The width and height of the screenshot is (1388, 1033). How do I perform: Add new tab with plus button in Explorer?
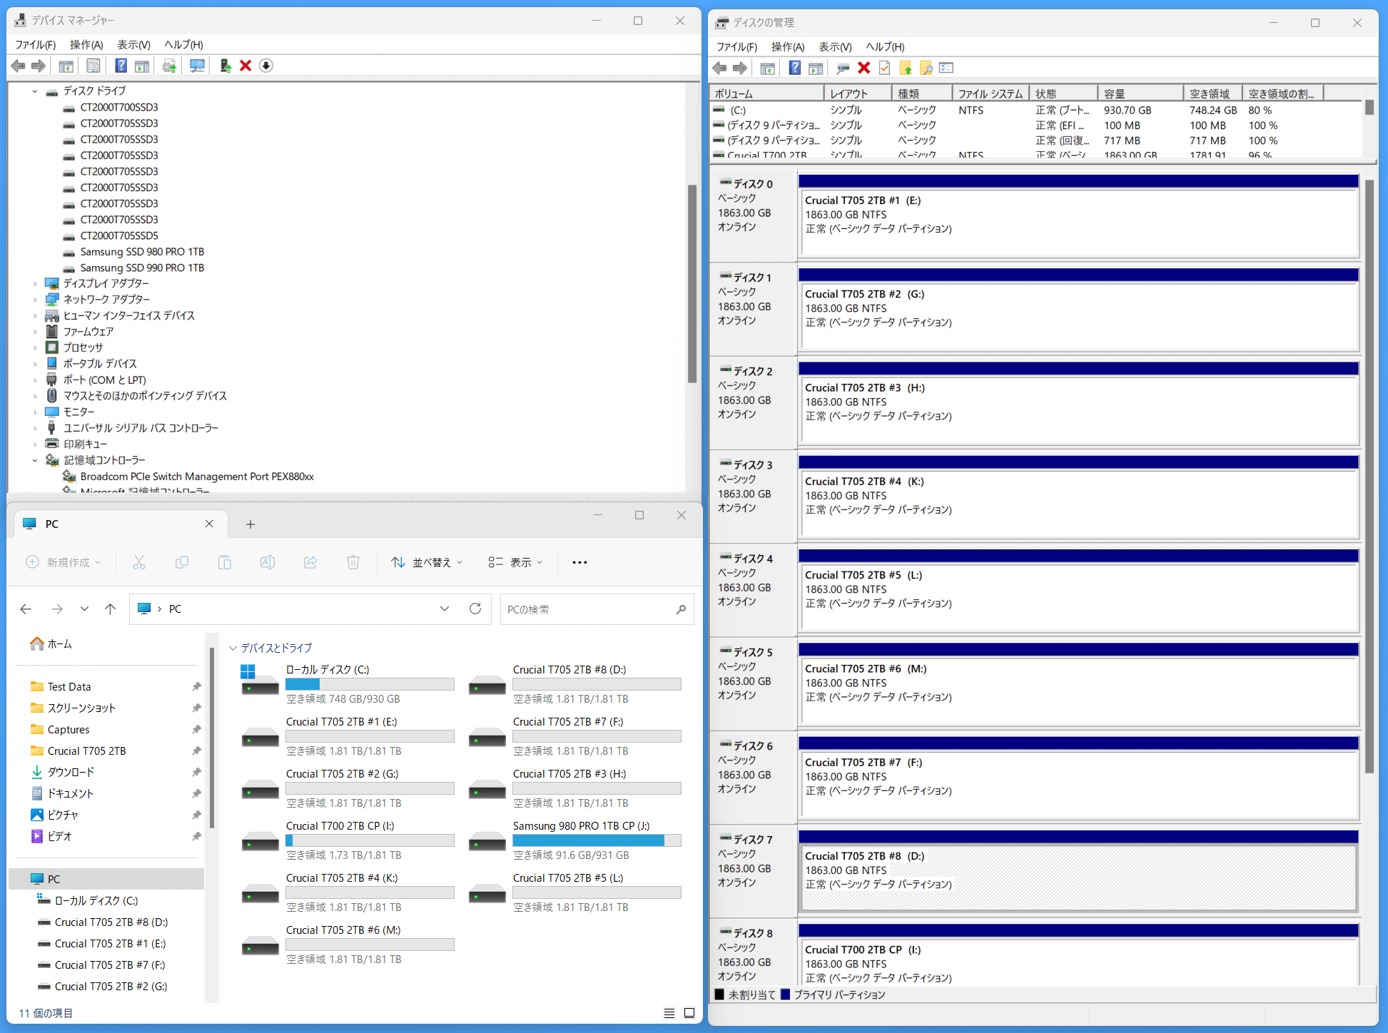[x=250, y=524]
